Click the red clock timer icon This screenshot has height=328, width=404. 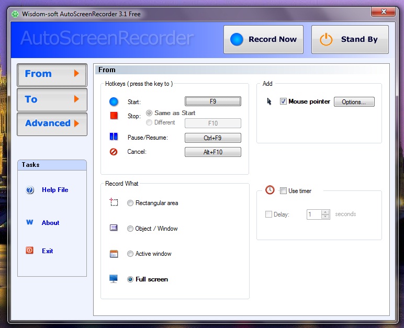(x=270, y=190)
